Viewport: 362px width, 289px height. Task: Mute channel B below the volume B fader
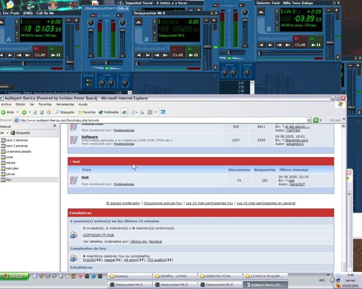pyautogui.click(x=123, y=56)
